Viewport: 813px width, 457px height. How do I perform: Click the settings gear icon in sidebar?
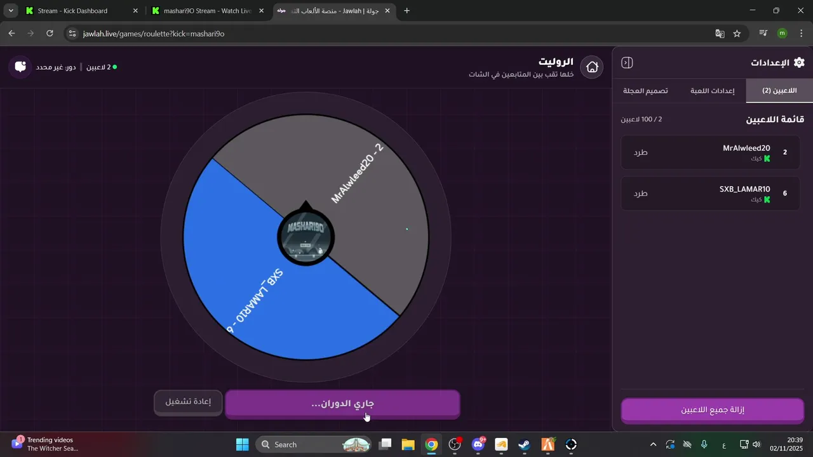point(799,62)
